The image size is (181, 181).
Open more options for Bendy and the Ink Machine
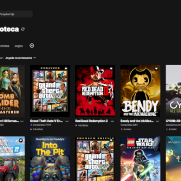[x=157, y=121]
